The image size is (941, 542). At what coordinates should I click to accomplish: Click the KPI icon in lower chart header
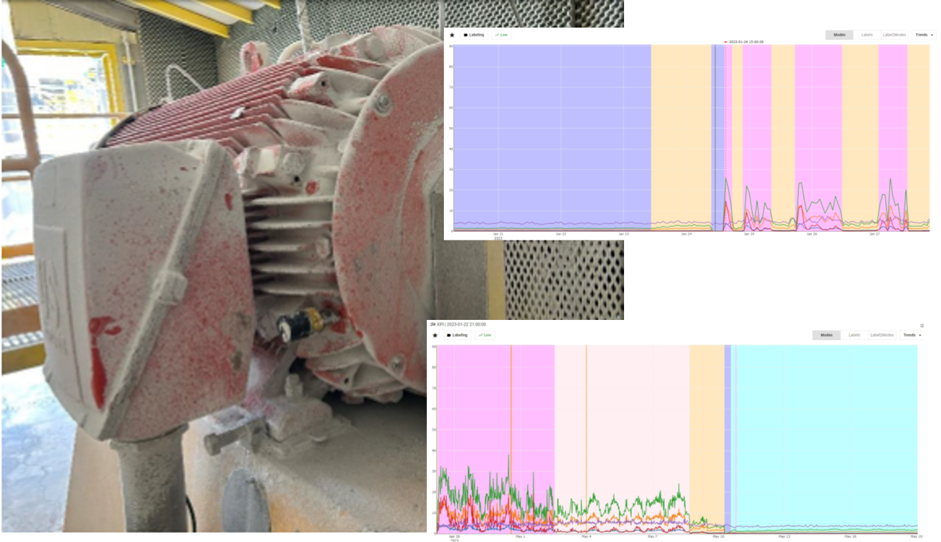pyautogui.click(x=432, y=325)
